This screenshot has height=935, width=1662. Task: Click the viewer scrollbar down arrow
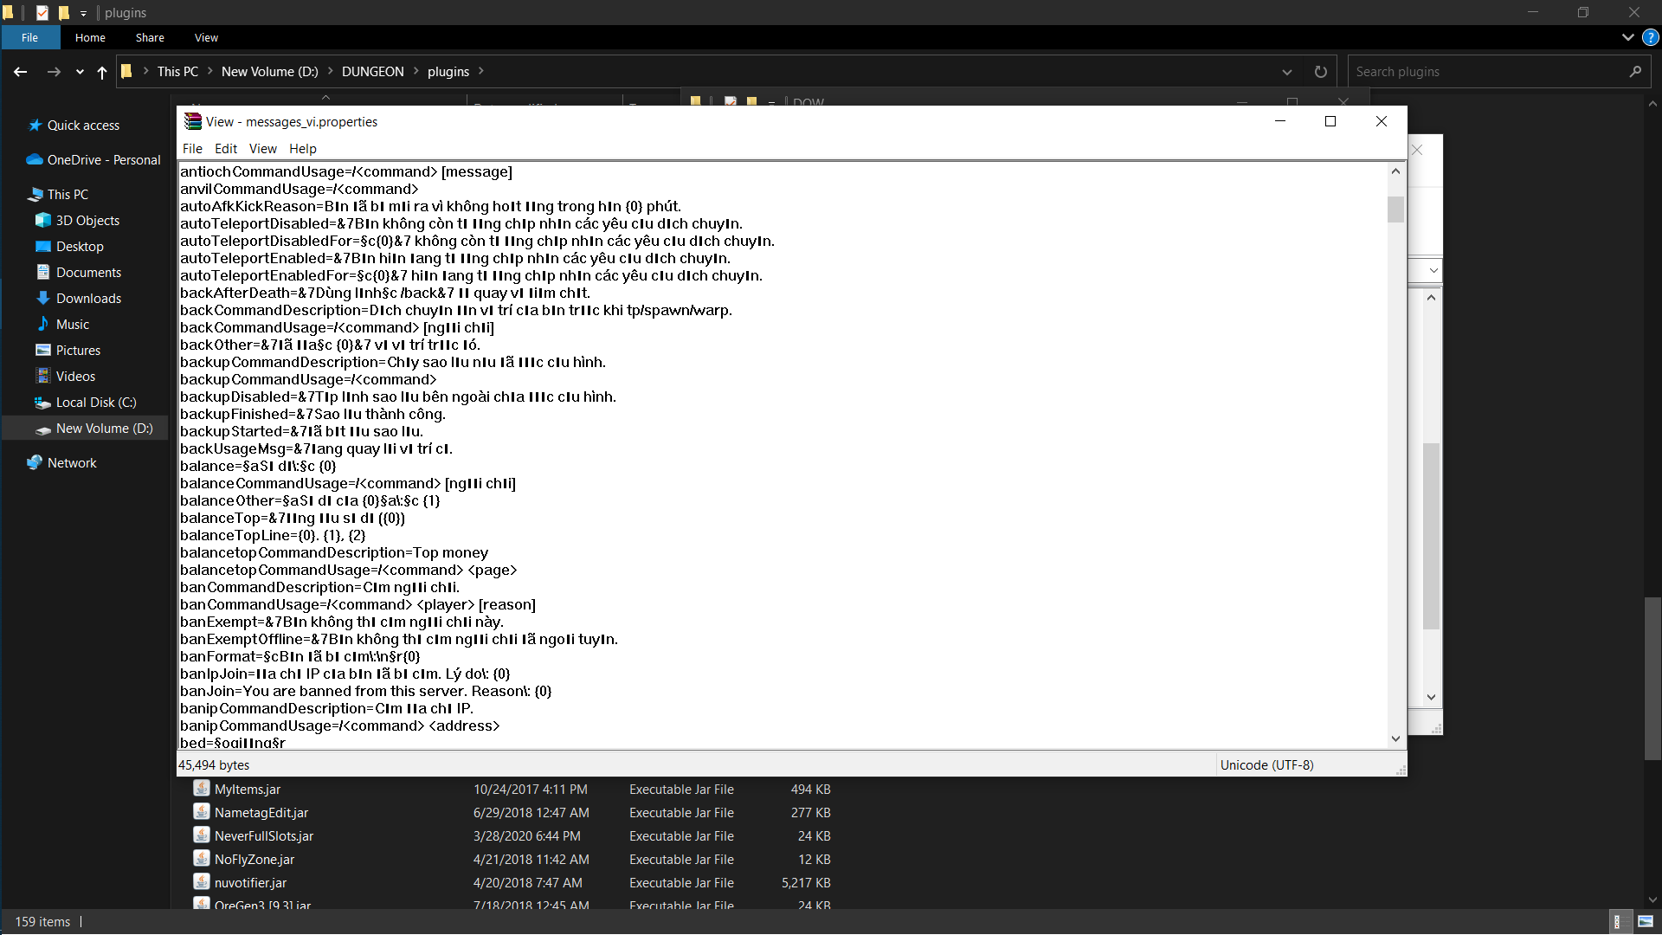[1395, 738]
